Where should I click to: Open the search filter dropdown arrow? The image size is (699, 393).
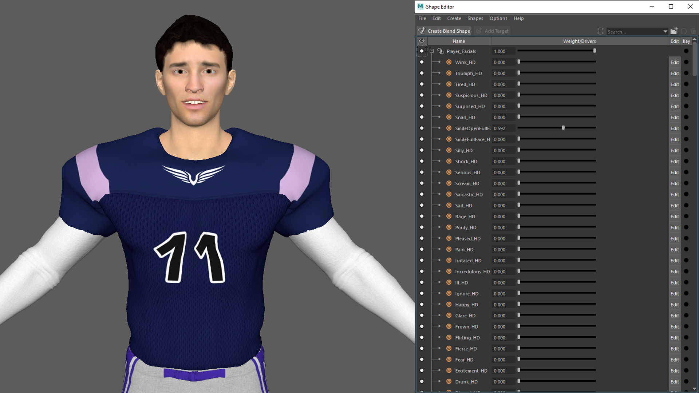[x=665, y=31]
